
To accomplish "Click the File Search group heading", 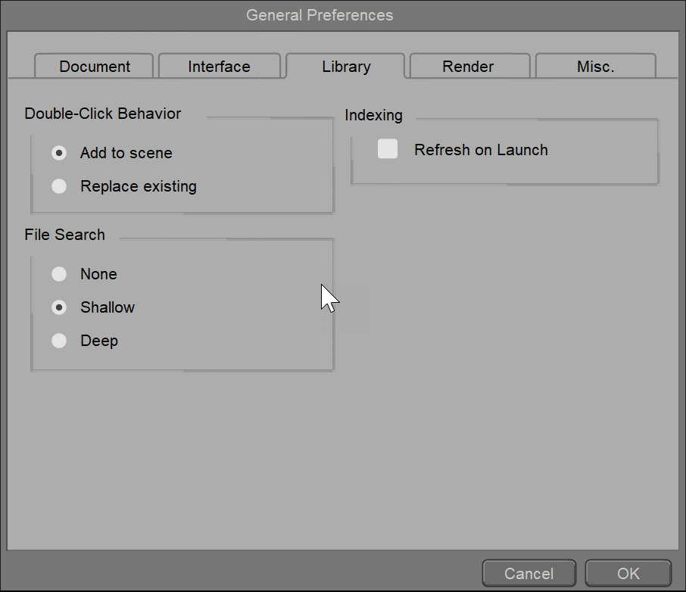I will pos(64,235).
